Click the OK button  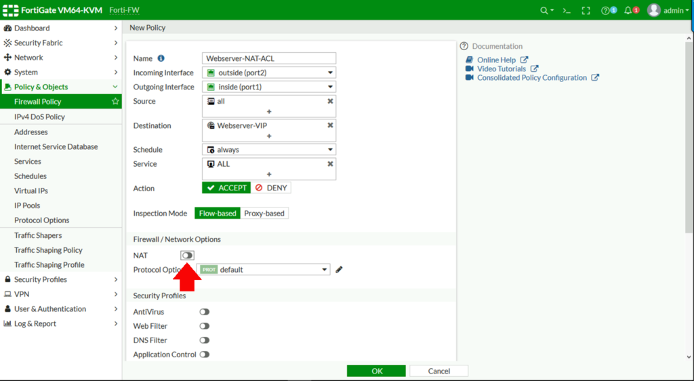click(x=376, y=371)
